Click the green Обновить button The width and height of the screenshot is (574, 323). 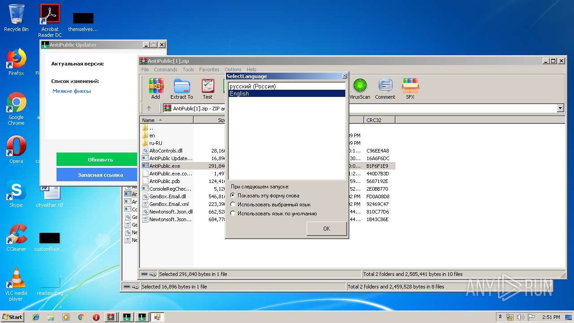pos(96,160)
